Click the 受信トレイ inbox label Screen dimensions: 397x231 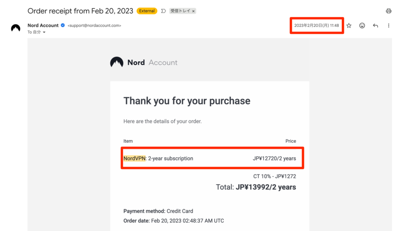click(180, 11)
